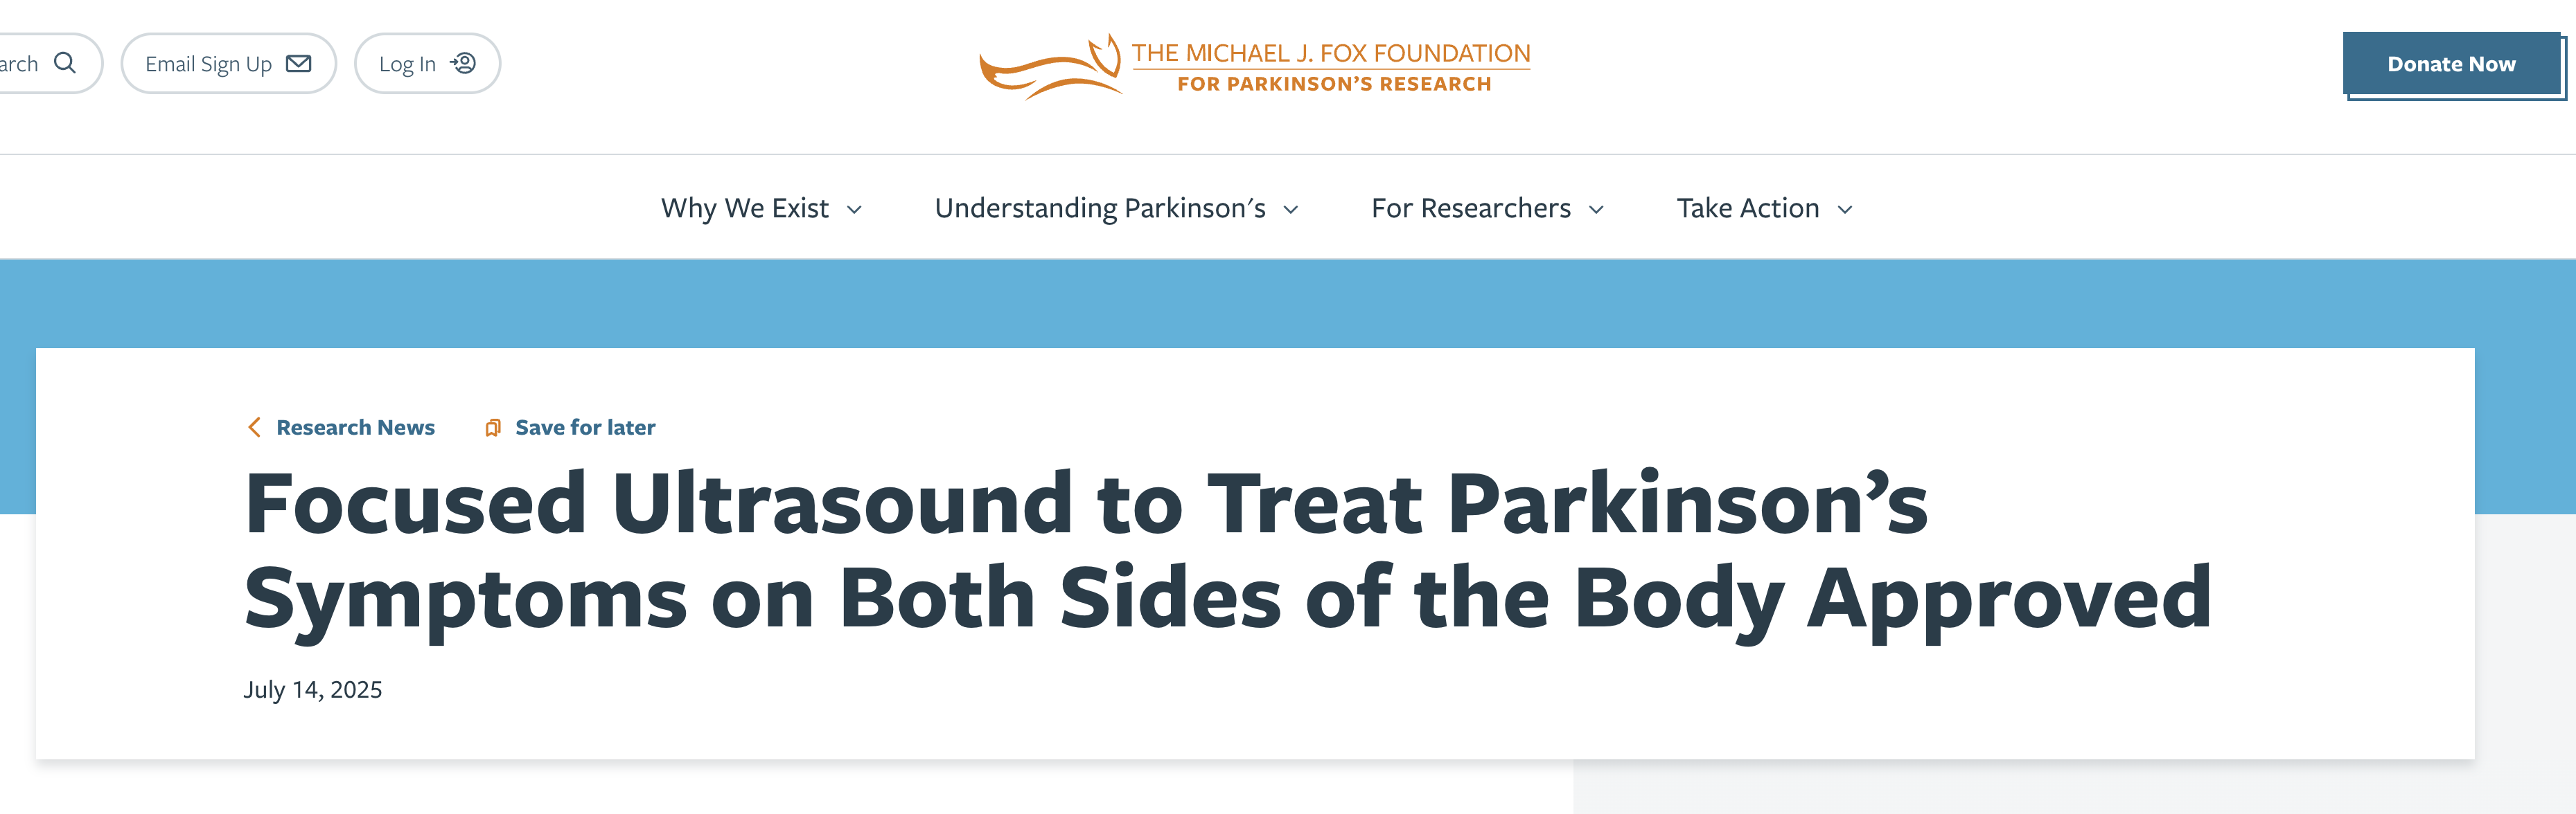Open the Understanding Parkinson's menu
This screenshot has width=2576, height=814.
(x=1099, y=208)
